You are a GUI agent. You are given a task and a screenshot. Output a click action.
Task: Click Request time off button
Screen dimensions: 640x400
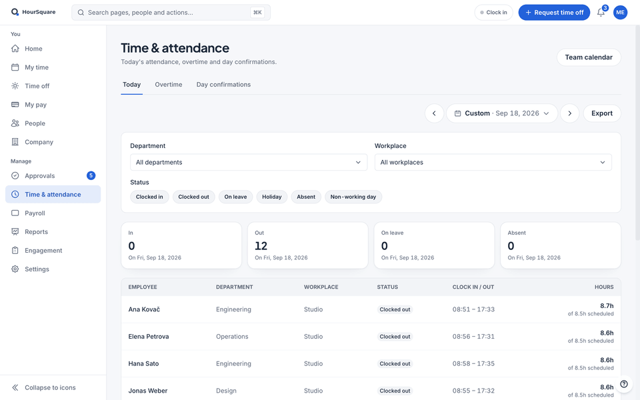[x=554, y=12]
